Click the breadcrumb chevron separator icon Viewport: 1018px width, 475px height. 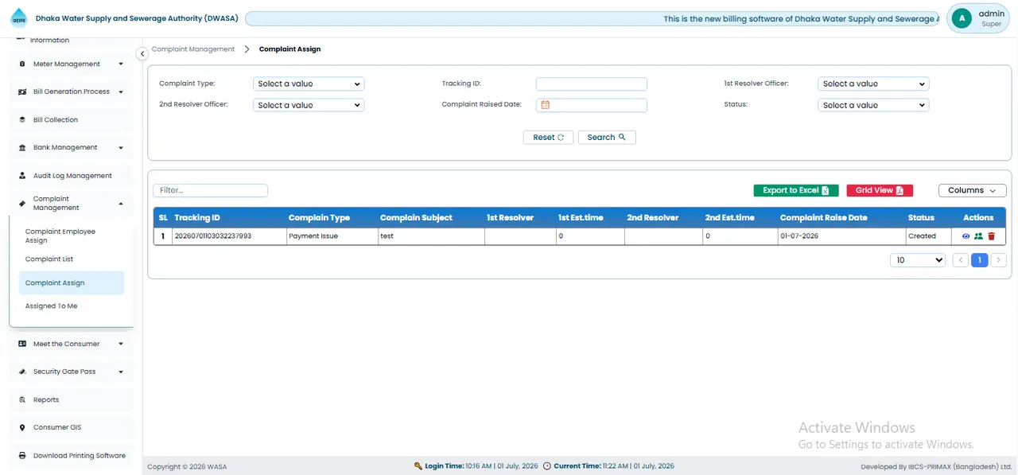(x=247, y=49)
